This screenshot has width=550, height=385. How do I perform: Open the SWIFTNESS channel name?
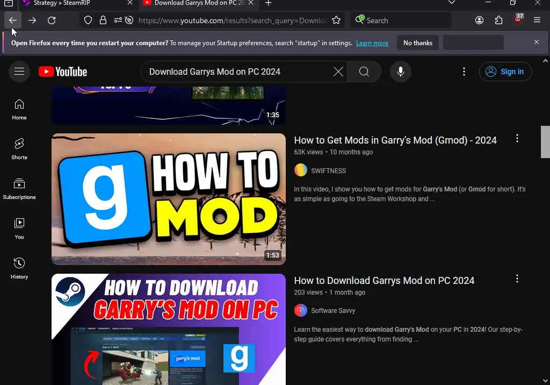[328, 170]
